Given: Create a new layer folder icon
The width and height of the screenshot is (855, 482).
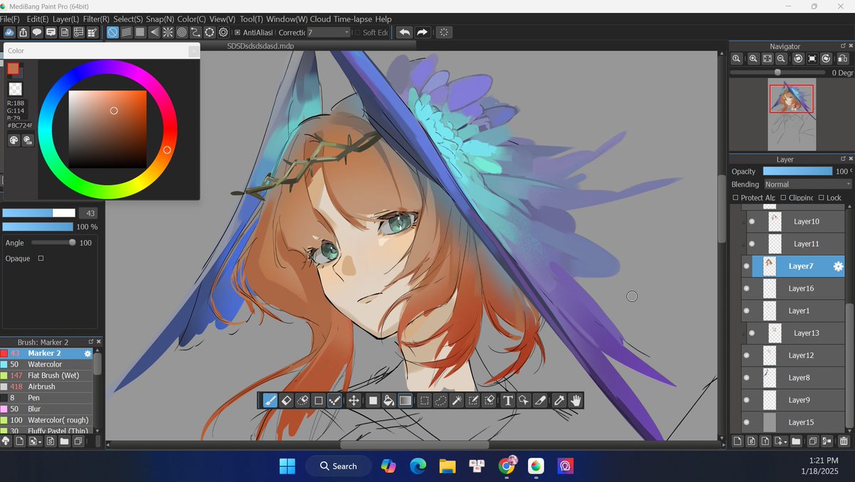Looking at the screenshot, I should (x=796, y=441).
